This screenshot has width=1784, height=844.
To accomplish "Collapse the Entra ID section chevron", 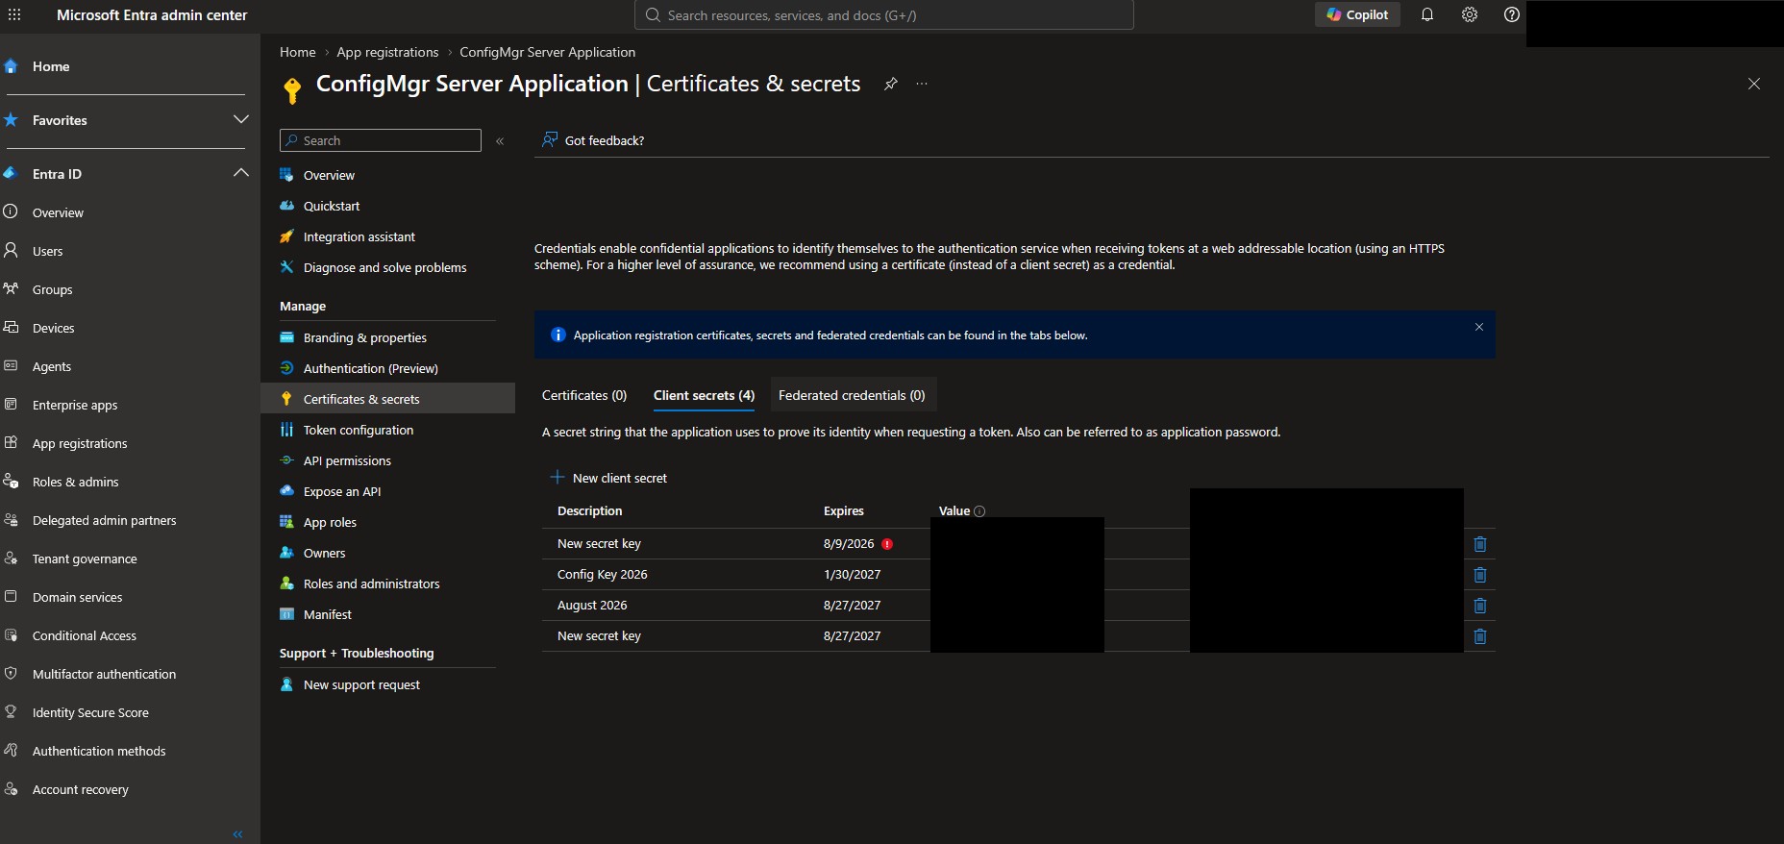I will (241, 173).
